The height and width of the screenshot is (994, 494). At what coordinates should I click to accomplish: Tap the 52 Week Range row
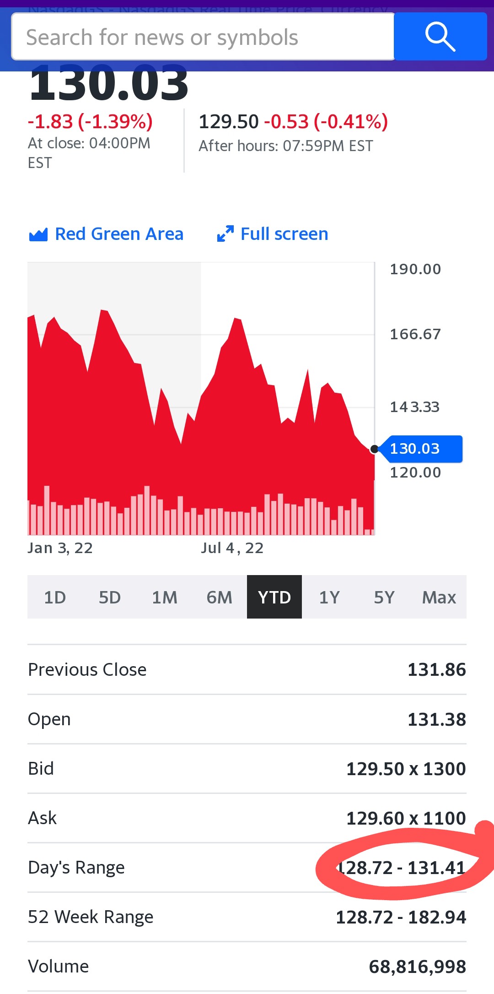point(247,917)
